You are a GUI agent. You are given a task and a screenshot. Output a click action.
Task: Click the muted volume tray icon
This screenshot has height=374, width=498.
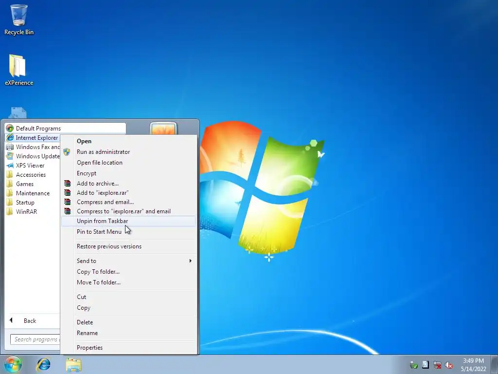click(449, 365)
